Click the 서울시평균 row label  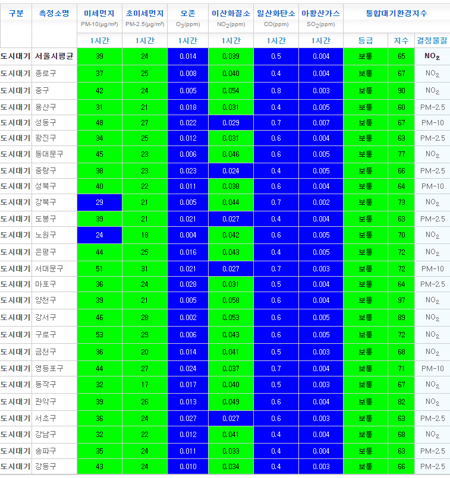click(54, 56)
